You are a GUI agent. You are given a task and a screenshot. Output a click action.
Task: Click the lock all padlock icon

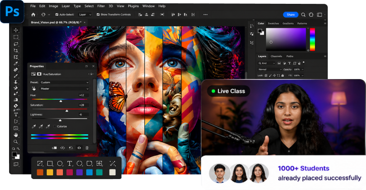[283, 76]
